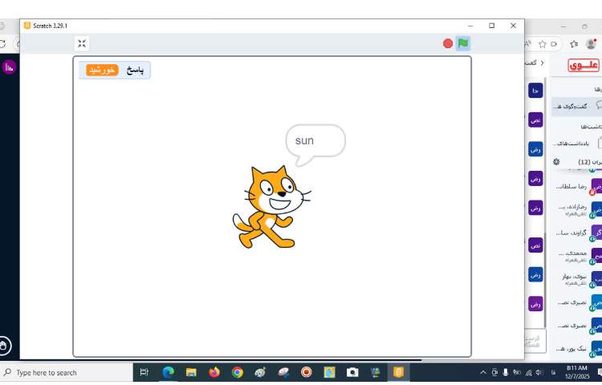Open Task View on the taskbar
This screenshot has height=385, width=602.
click(x=144, y=372)
